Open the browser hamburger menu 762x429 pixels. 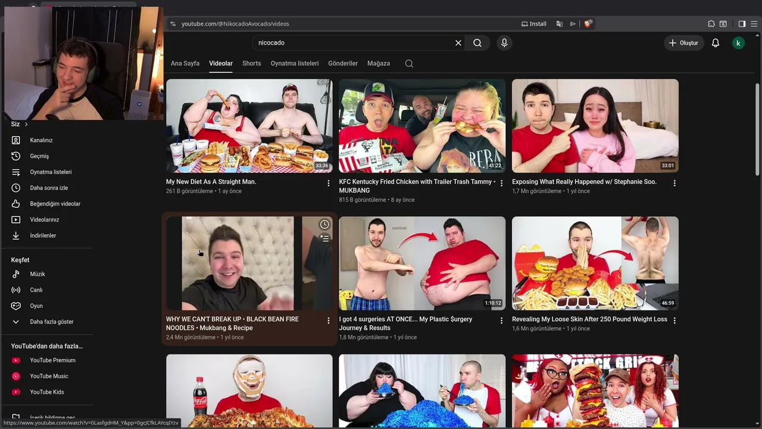click(753, 24)
